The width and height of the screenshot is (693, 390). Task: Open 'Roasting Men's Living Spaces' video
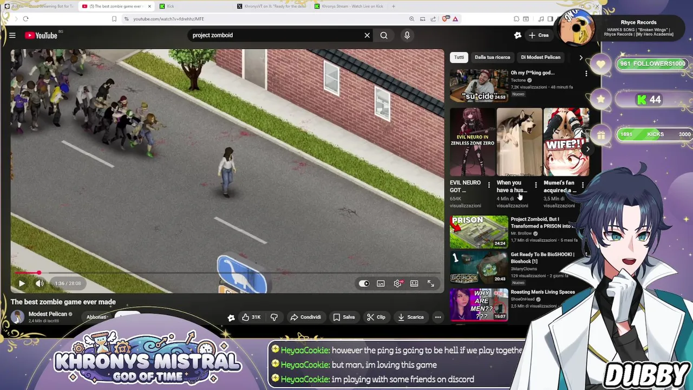(x=479, y=304)
